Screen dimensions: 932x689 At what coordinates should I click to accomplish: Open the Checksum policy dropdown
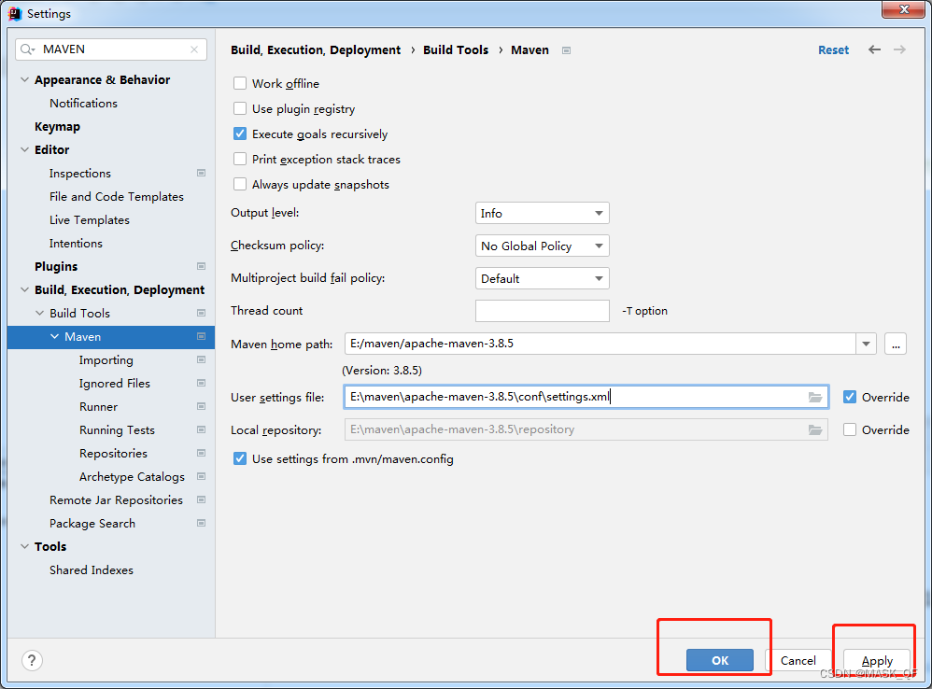[542, 246]
